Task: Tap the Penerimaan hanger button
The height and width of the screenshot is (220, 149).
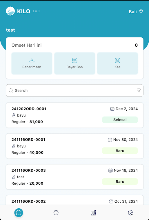Action: tap(32, 63)
